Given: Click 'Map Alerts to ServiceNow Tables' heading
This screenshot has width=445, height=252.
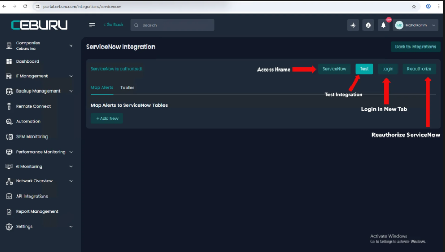Looking at the screenshot, I should pos(129,105).
